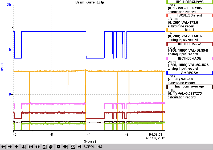Screen dimensions: 213x150
Task: Click the vertical 'units' y-axis label
Action: coord(2,67)
